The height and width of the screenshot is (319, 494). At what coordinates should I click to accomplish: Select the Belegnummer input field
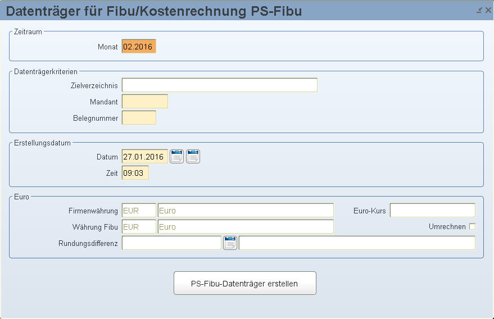tap(139, 118)
